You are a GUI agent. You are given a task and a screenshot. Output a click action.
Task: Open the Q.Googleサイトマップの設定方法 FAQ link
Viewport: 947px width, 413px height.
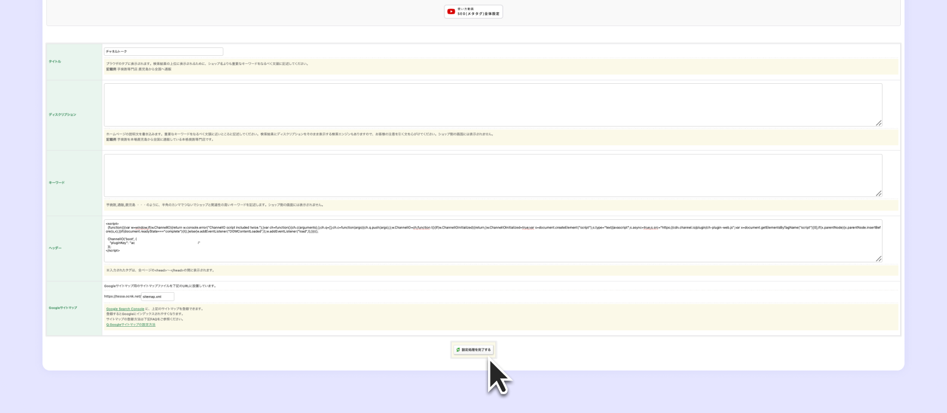point(131,325)
